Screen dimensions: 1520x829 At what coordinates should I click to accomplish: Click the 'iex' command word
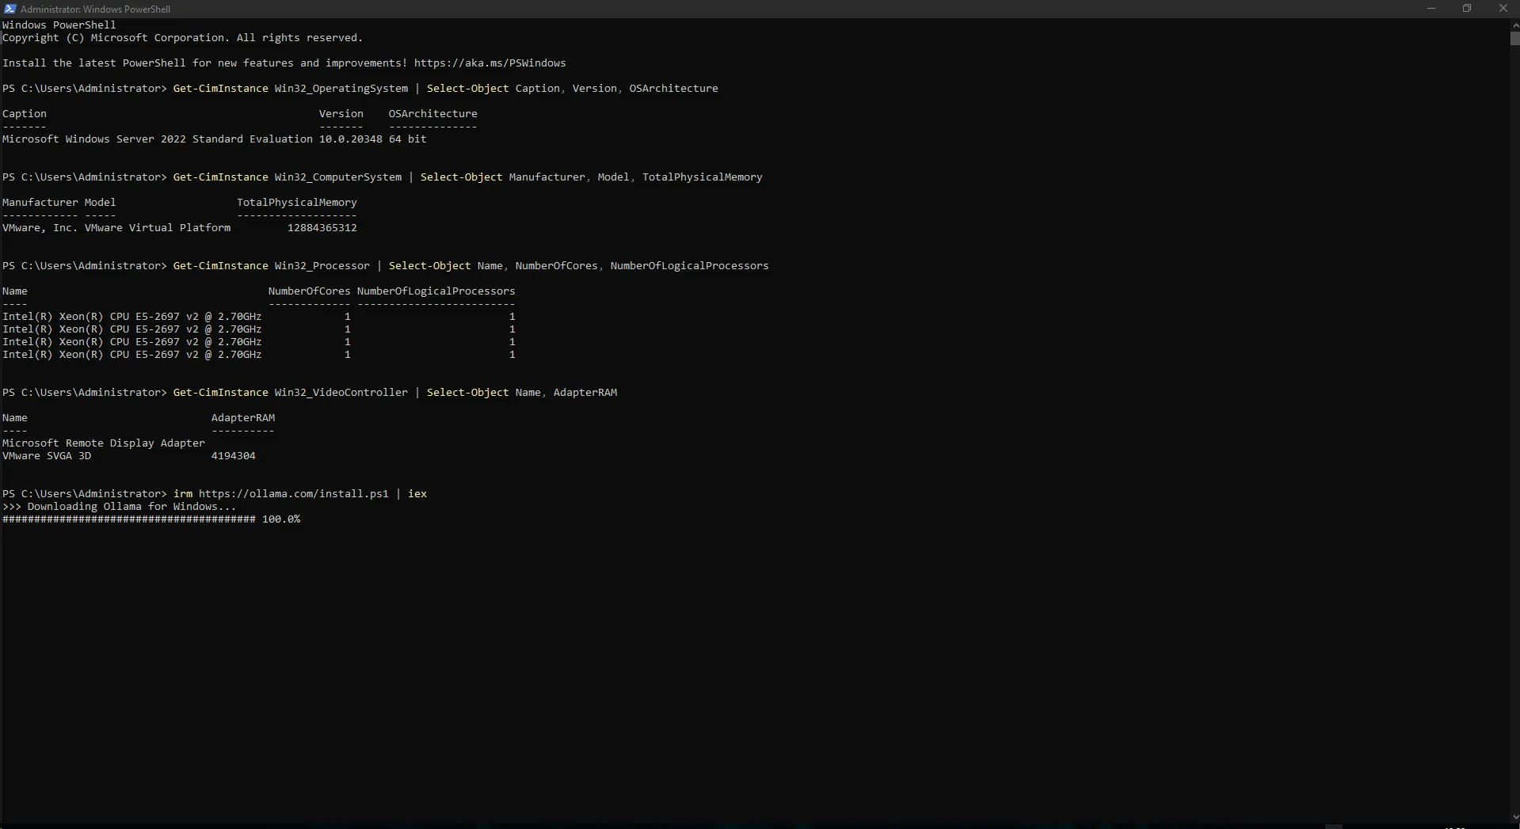pyautogui.click(x=417, y=494)
